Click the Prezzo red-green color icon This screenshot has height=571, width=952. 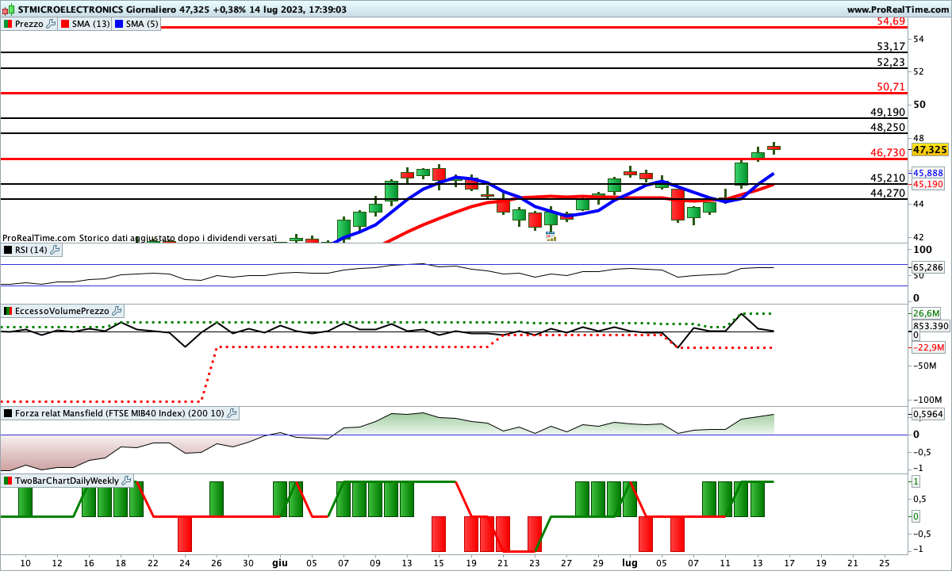pyautogui.click(x=8, y=24)
